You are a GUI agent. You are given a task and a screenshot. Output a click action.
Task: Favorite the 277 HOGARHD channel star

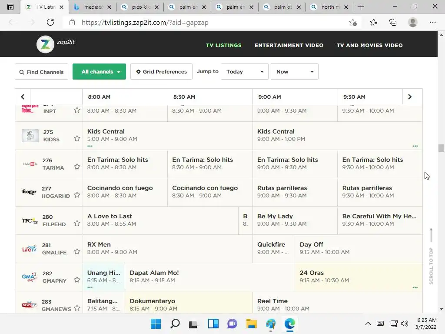coord(77,195)
